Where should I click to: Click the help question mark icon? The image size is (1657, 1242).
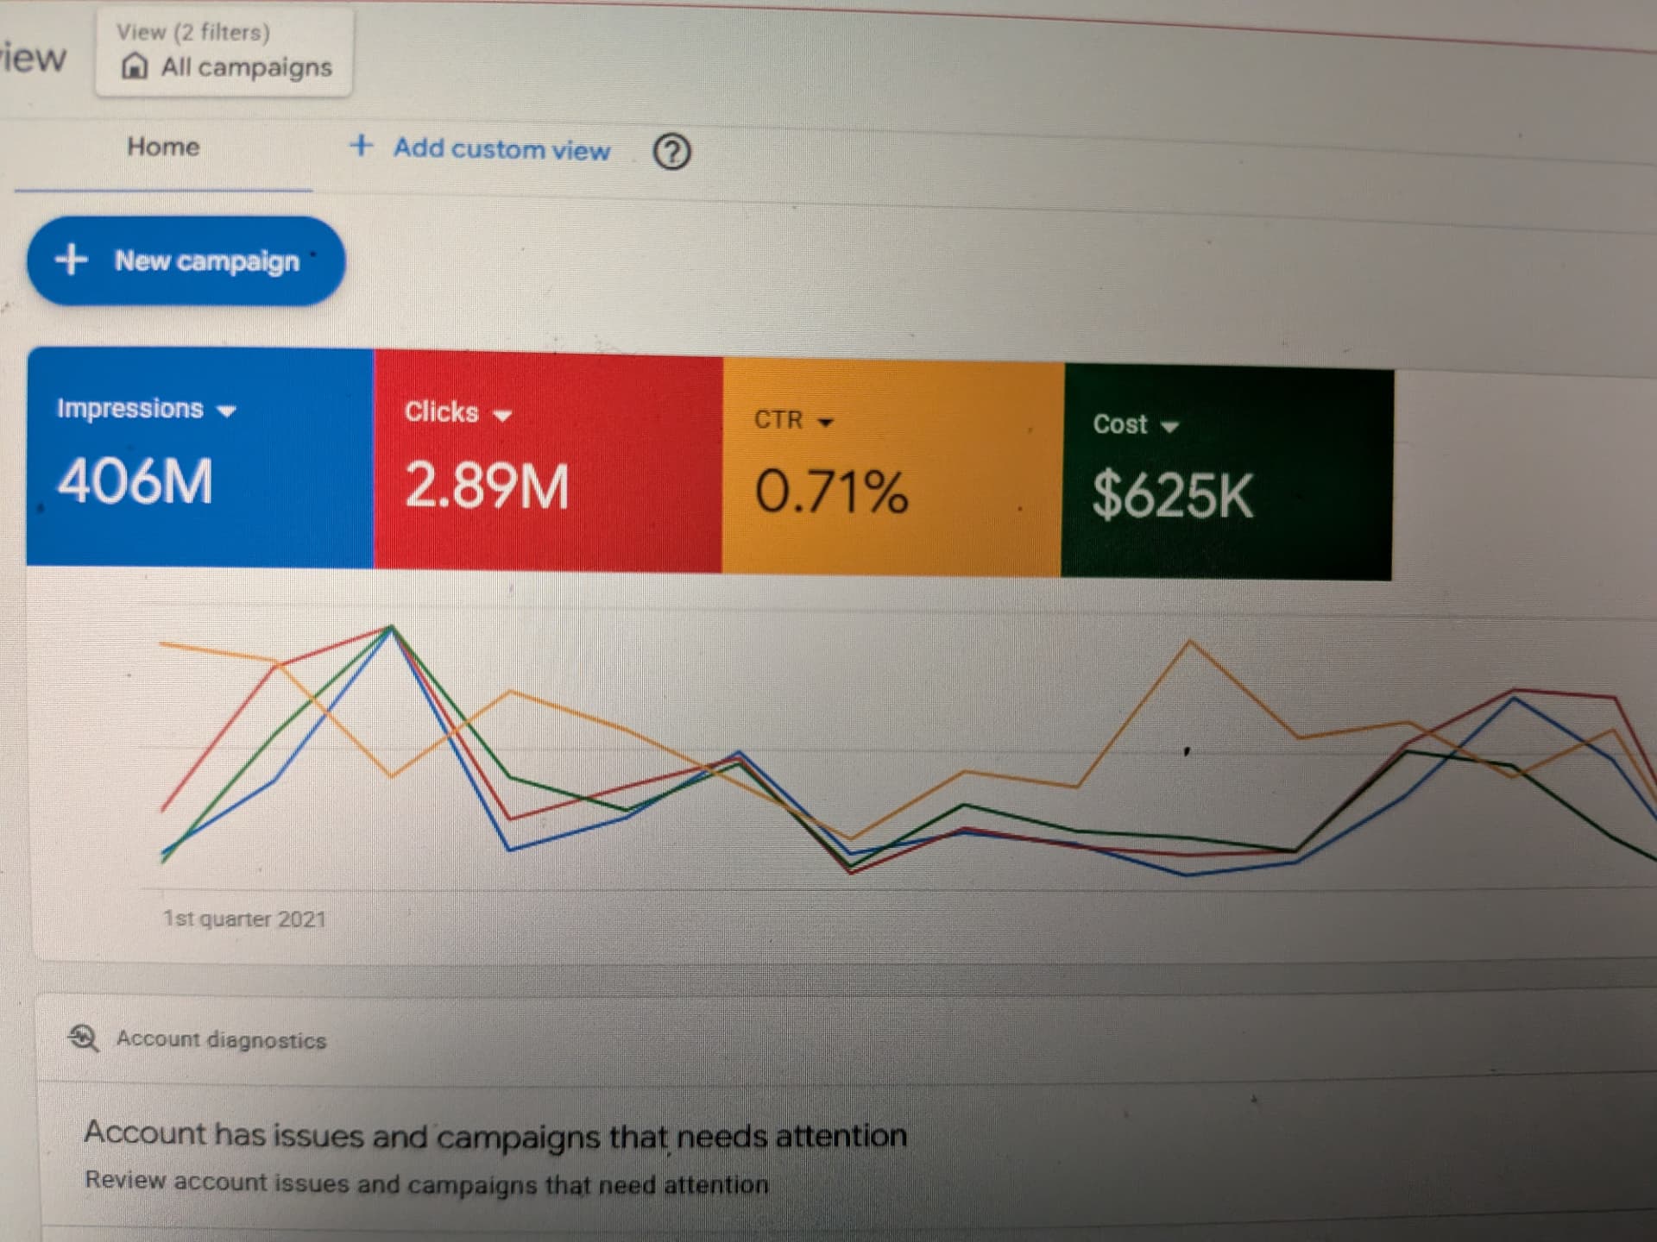click(x=671, y=152)
